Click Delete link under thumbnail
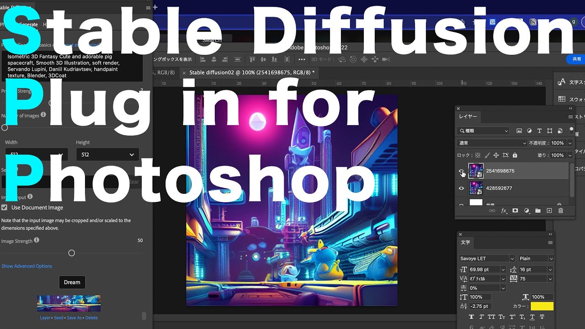585x329 pixels. coord(91,318)
